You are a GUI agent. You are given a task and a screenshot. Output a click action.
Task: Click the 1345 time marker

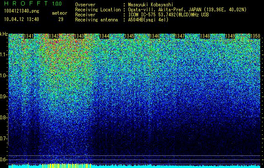[129, 36]
